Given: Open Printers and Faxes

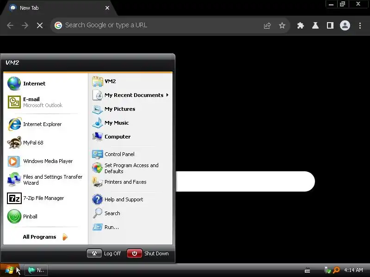Looking at the screenshot, I should tap(119, 182).
